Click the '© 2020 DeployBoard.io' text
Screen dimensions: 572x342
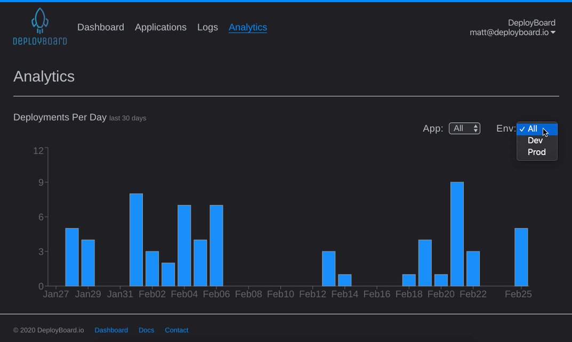tap(49, 330)
